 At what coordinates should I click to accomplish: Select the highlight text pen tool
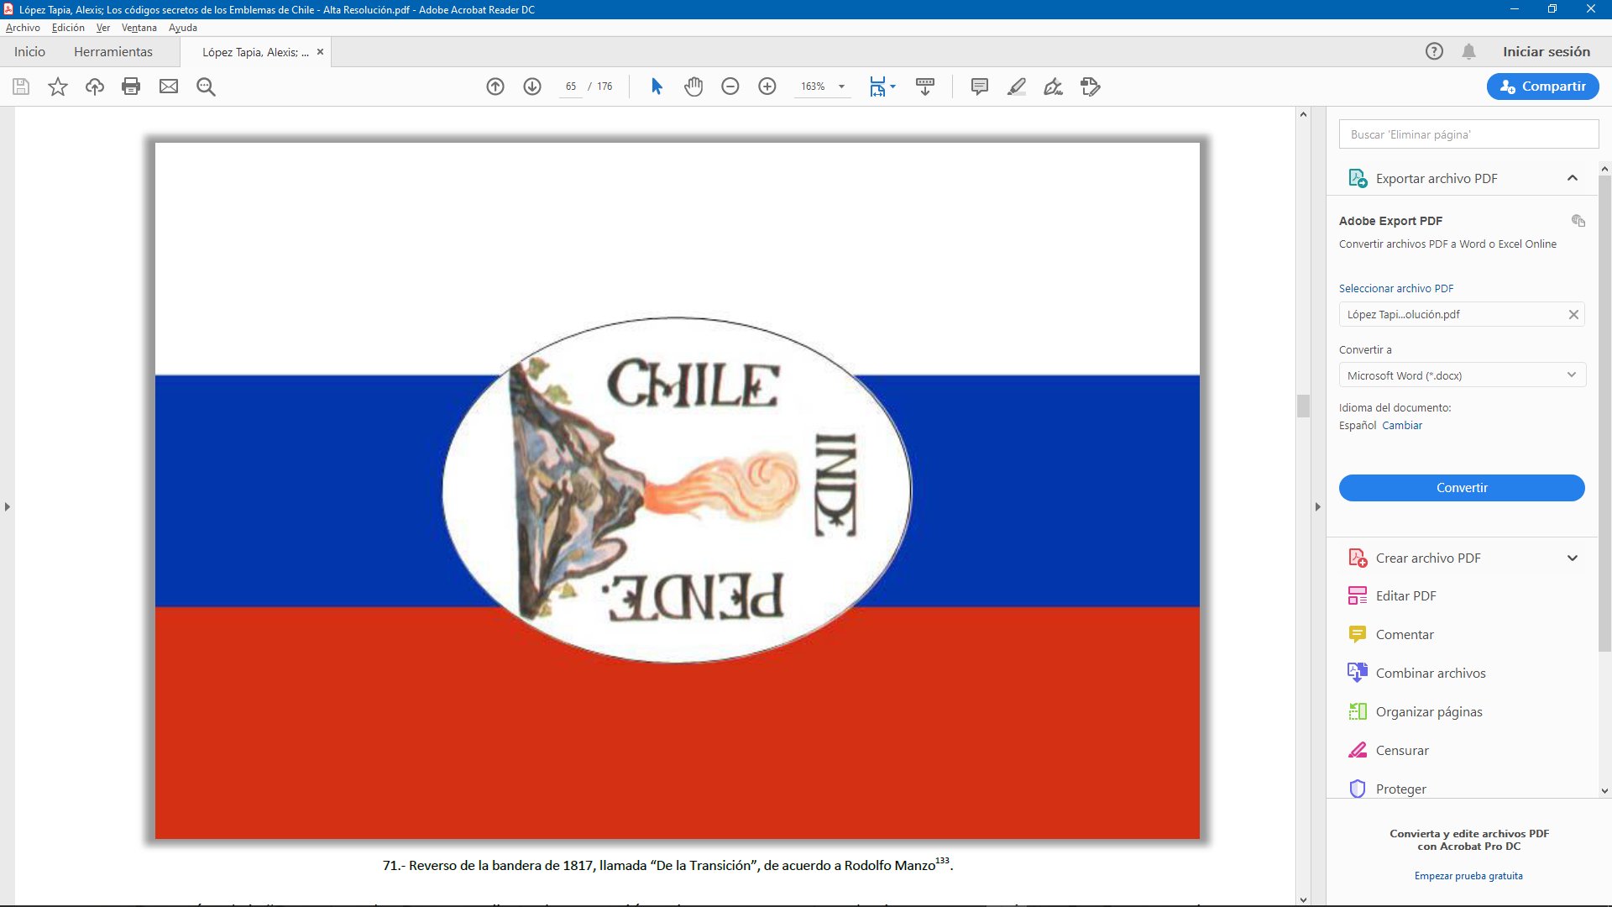(1016, 87)
